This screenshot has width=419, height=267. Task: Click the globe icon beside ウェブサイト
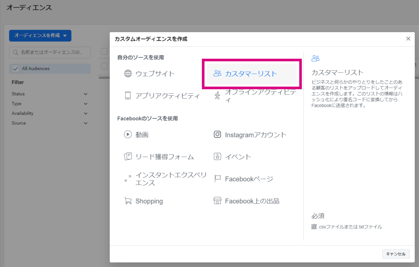tap(128, 74)
